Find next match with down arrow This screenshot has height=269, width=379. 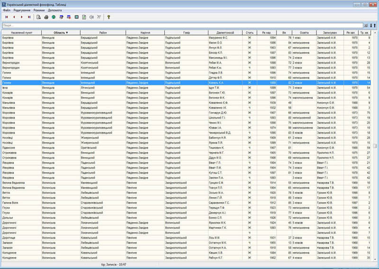click(x=371, y=26)
